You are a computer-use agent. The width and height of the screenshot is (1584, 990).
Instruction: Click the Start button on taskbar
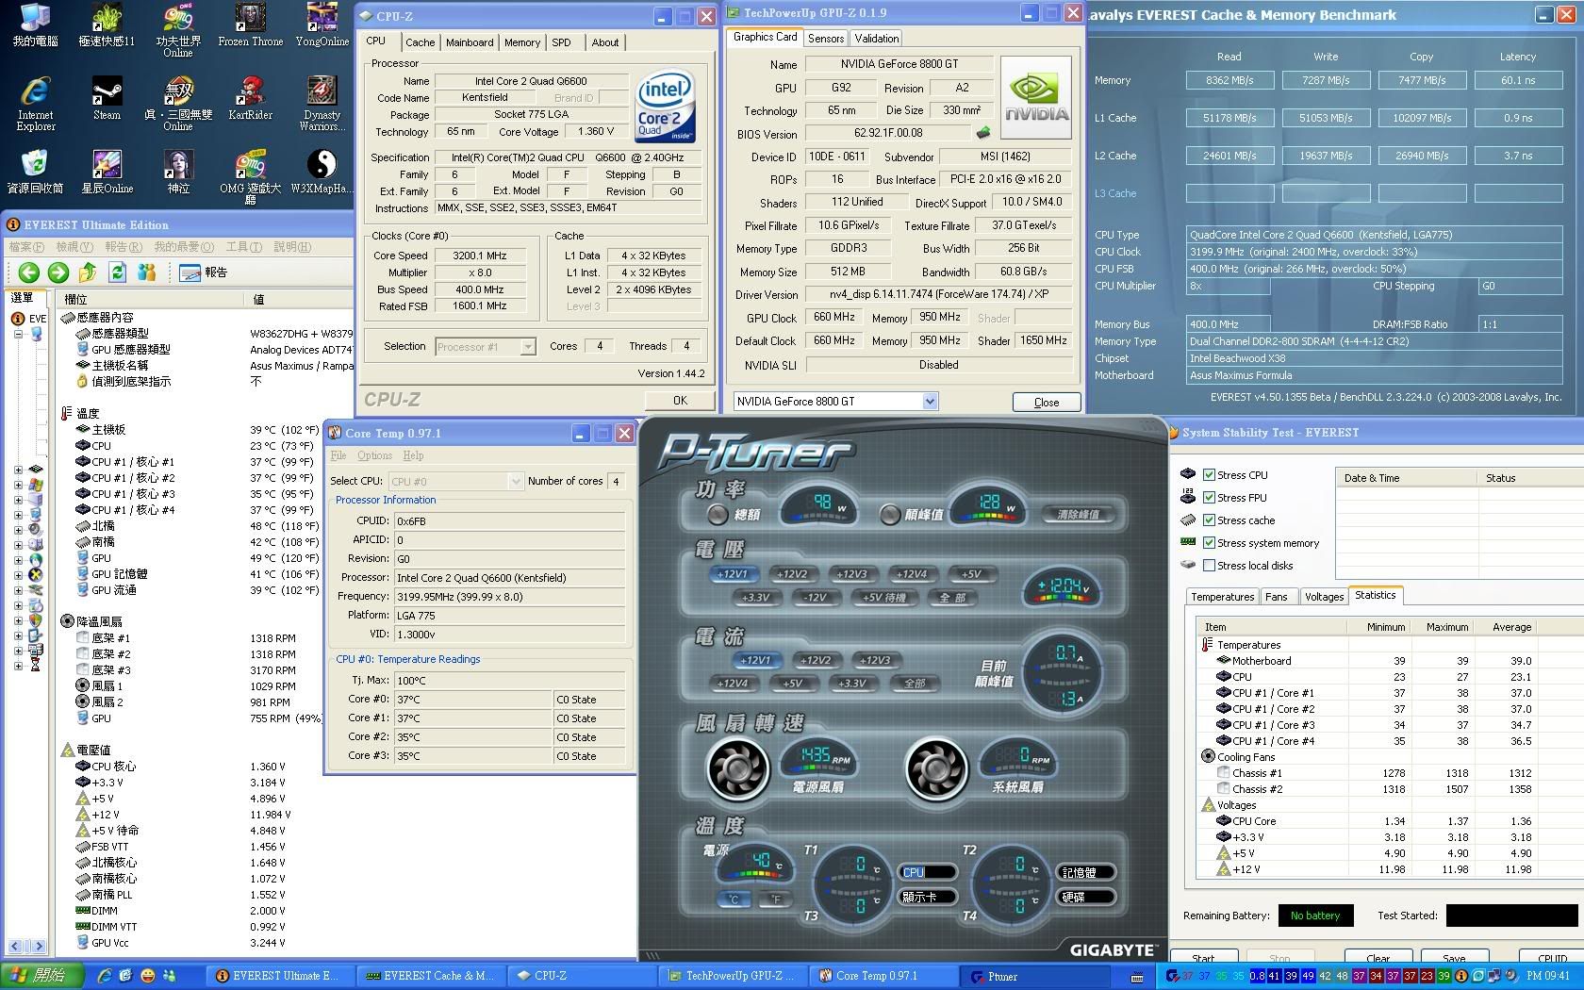coord(43,976)
